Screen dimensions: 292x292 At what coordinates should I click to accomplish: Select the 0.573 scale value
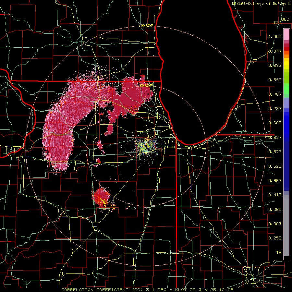tap(275, 152)
